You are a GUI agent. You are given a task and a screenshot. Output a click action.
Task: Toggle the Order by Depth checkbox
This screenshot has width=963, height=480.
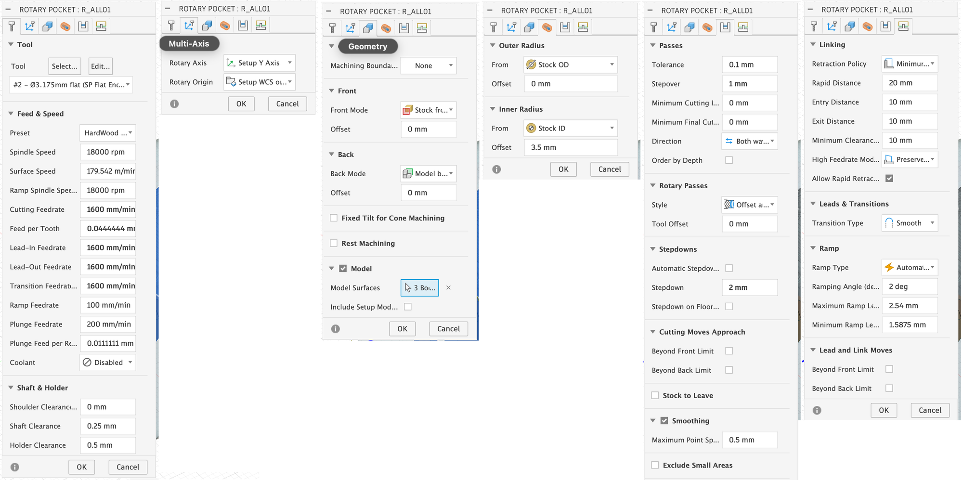[x=729, y=160]
